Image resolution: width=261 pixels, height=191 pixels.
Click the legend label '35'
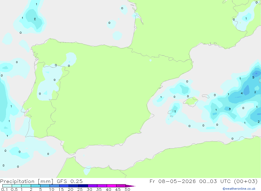(99, 189)
